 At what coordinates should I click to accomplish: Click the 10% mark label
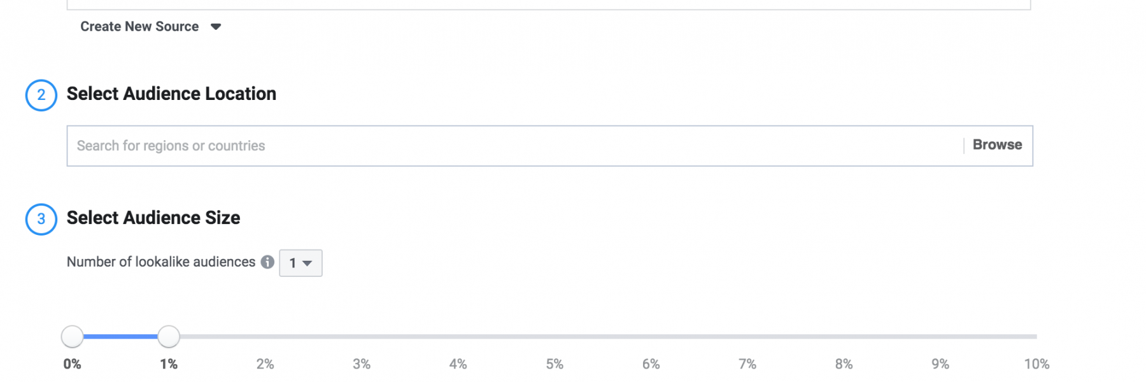(1036, 364)
